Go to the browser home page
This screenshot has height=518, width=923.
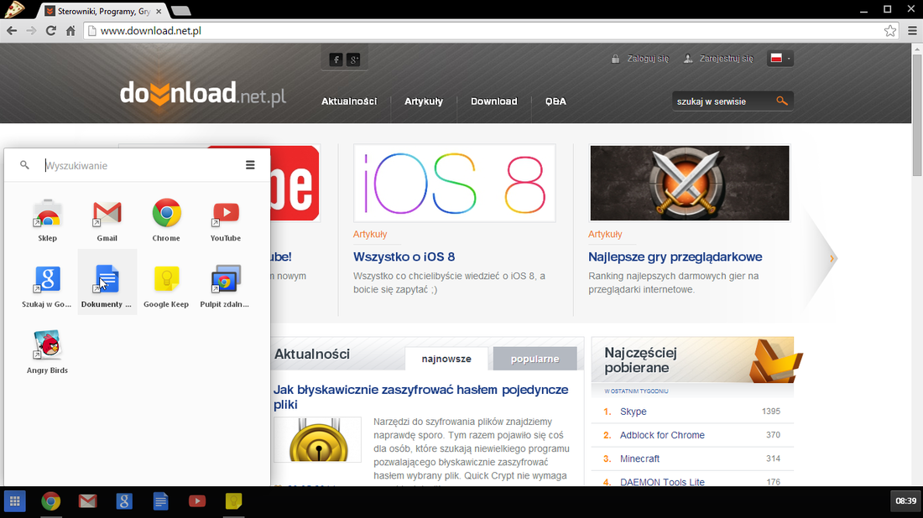tap(70, 30)
